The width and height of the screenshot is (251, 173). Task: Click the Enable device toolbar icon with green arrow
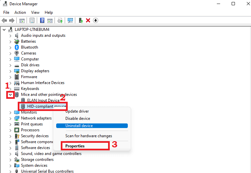[x=81, y=20]
